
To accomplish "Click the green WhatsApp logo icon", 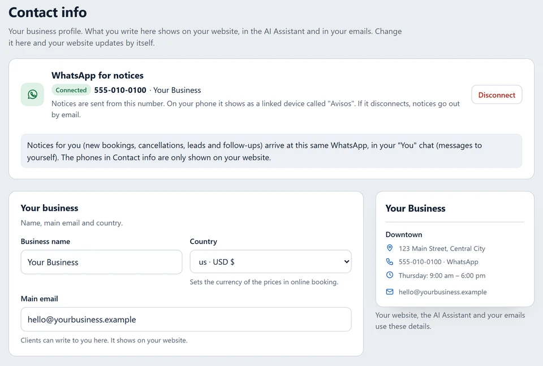I will click(x=32, y=94).
